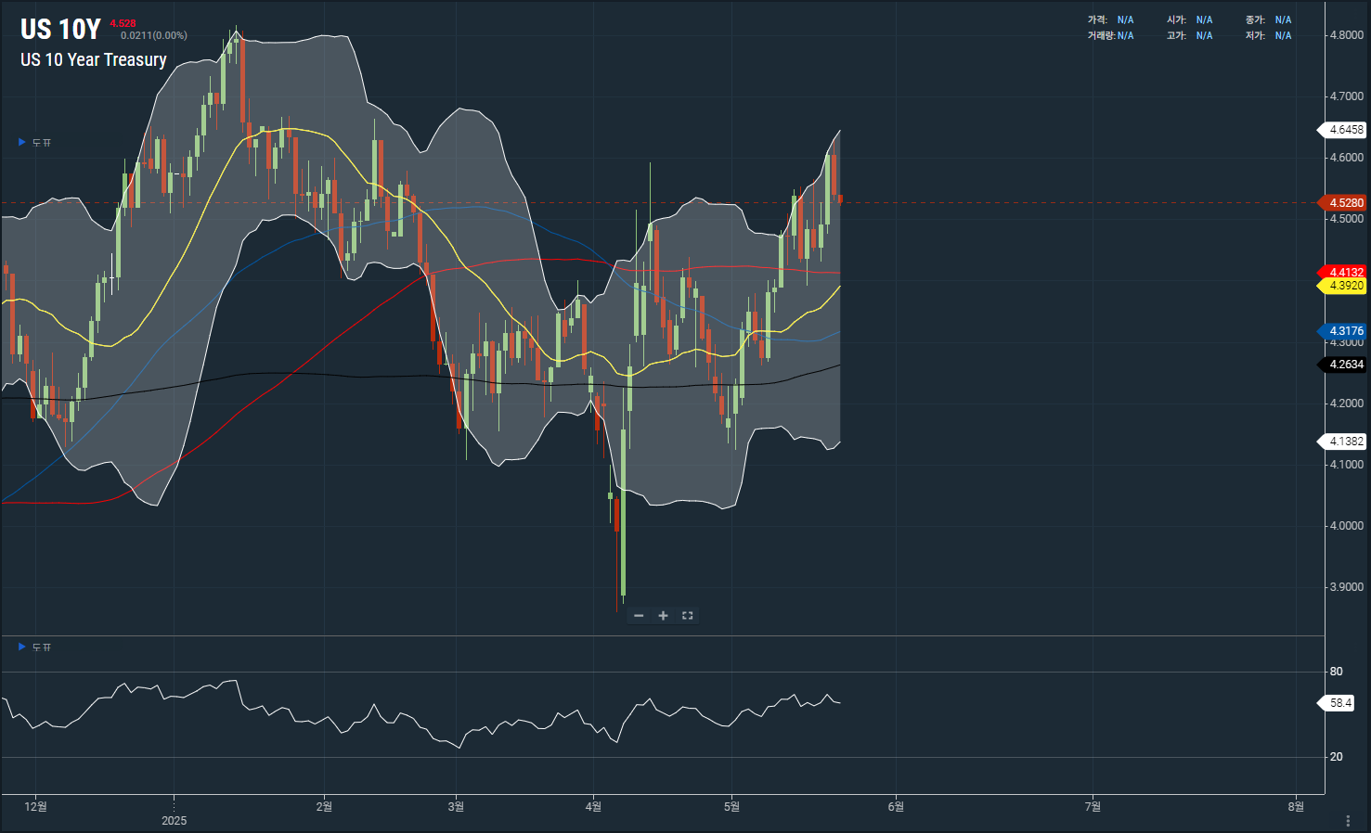Click the 2025 year label on time axis
The width and height of the screenshot is (1371, 833).
(174, 821)
